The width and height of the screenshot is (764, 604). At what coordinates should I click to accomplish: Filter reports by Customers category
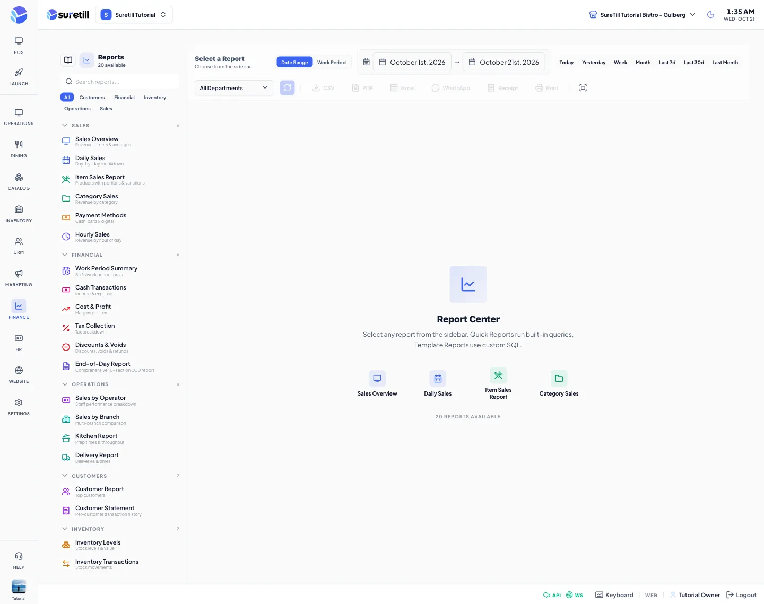click(92, 98)
